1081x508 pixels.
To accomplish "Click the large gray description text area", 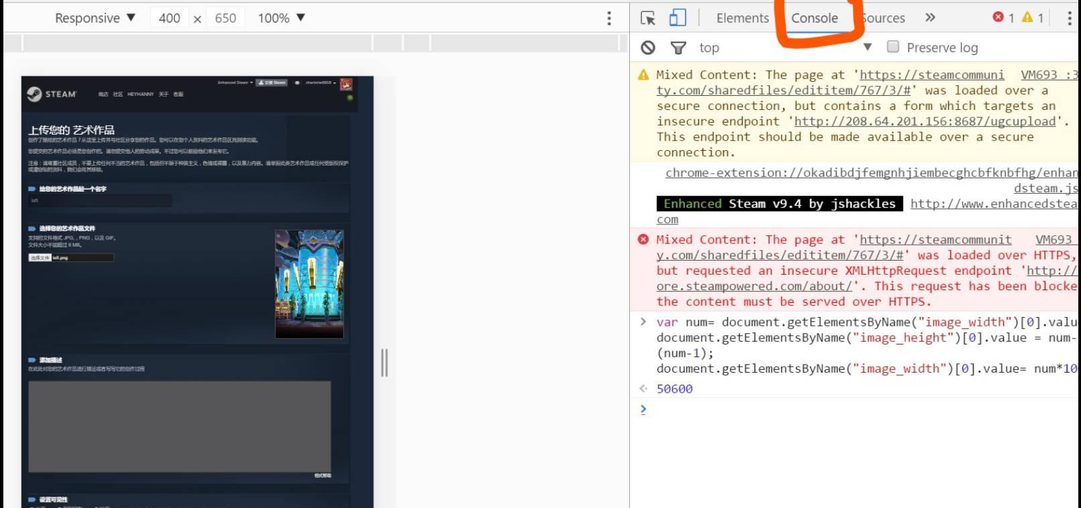I will tap(180, 427).
